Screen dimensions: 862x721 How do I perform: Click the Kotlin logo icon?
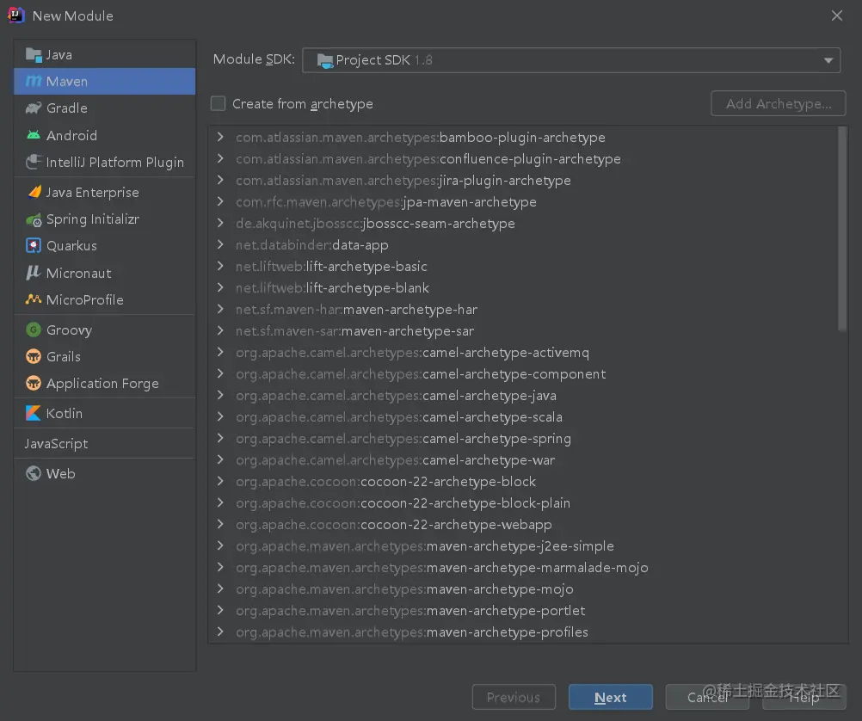pos(34,413)
